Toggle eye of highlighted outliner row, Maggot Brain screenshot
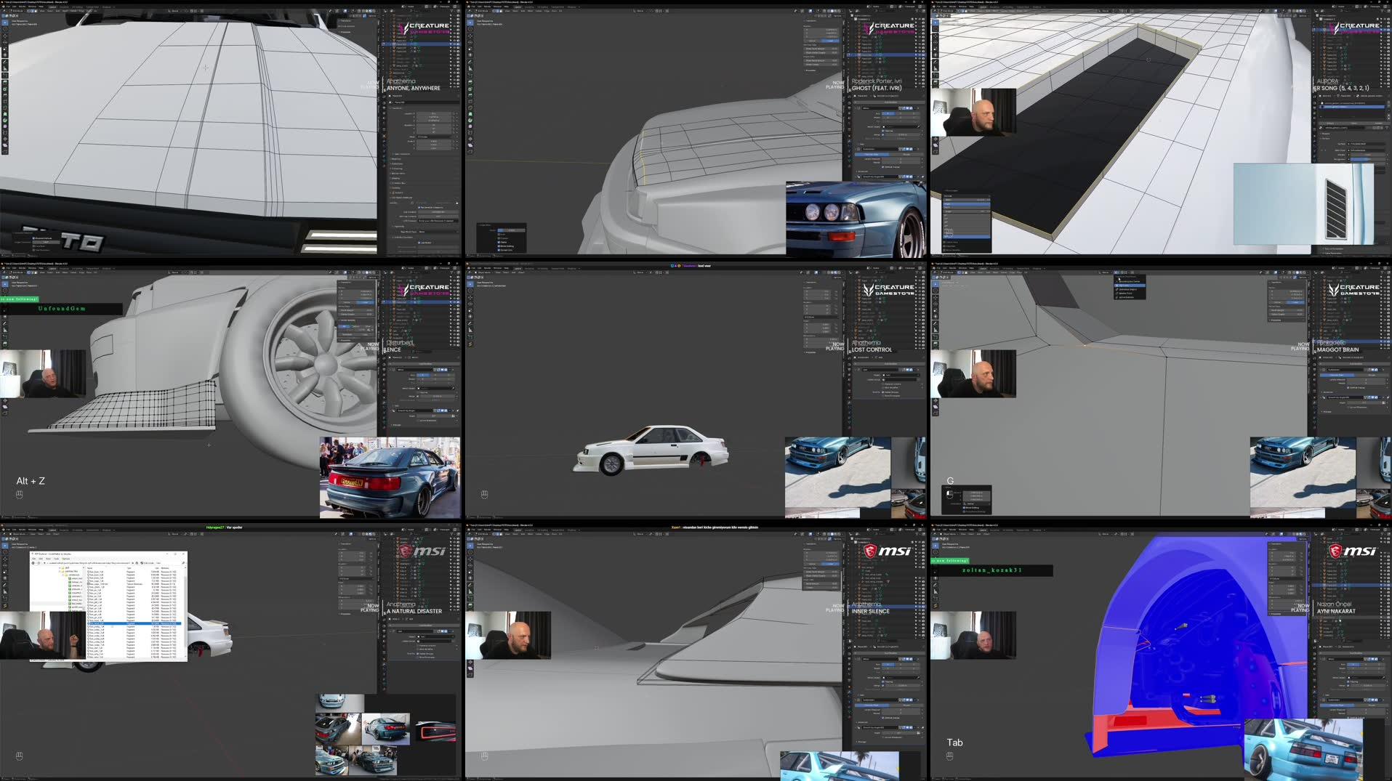The image size is (1392, 781). pos(1385,341)
